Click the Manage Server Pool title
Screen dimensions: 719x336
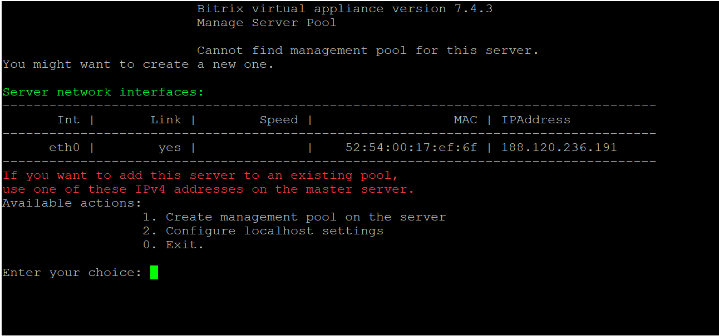click(267, 23)
